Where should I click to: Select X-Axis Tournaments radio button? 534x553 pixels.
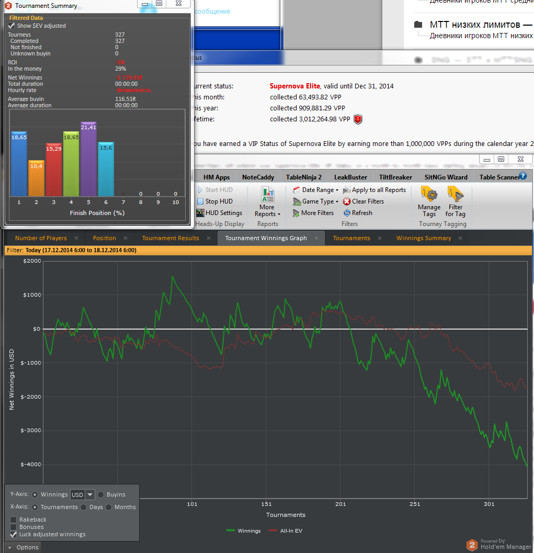[35, 507]
